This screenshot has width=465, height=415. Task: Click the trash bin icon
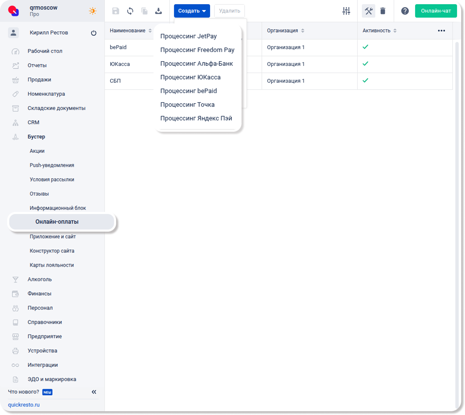click(x=383, y=11)
